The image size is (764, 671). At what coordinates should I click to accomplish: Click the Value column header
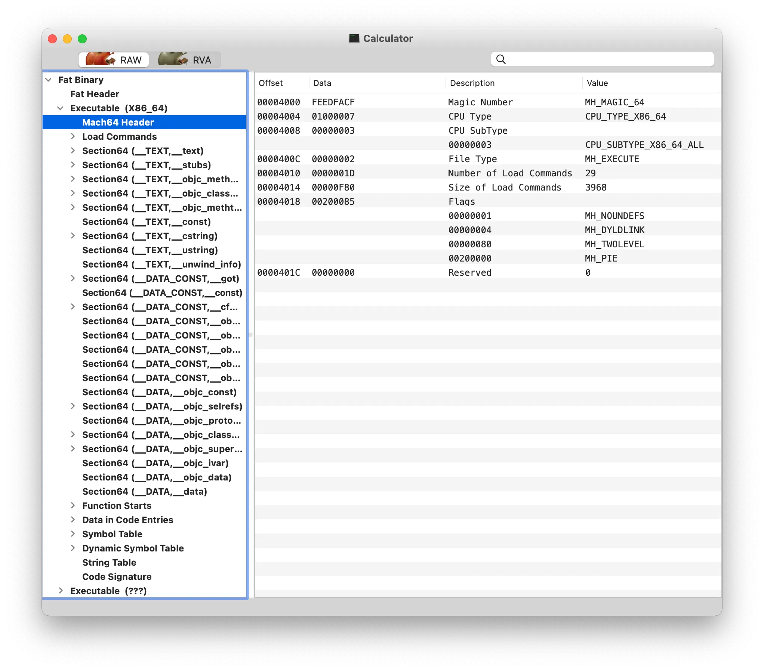click(652, 83)
